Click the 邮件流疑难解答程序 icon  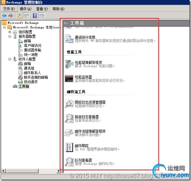[x=69, y=133]
